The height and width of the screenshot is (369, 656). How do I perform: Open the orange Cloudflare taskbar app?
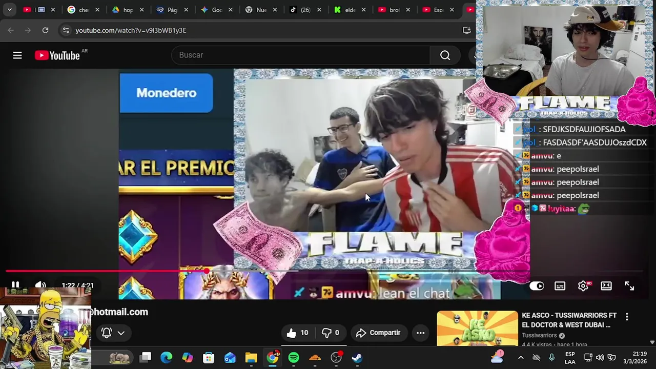point(315,358)
